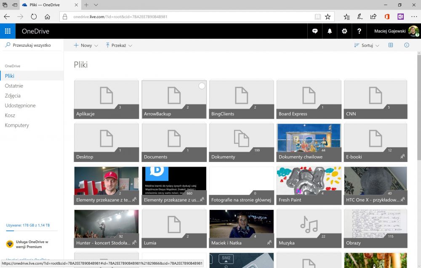
Task: Open OneDrive settings gear icon
Action: [x=344, y=31]
